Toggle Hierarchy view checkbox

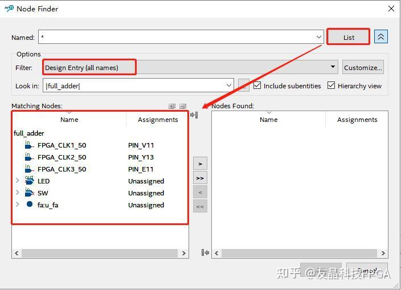(x=331, y=85)
